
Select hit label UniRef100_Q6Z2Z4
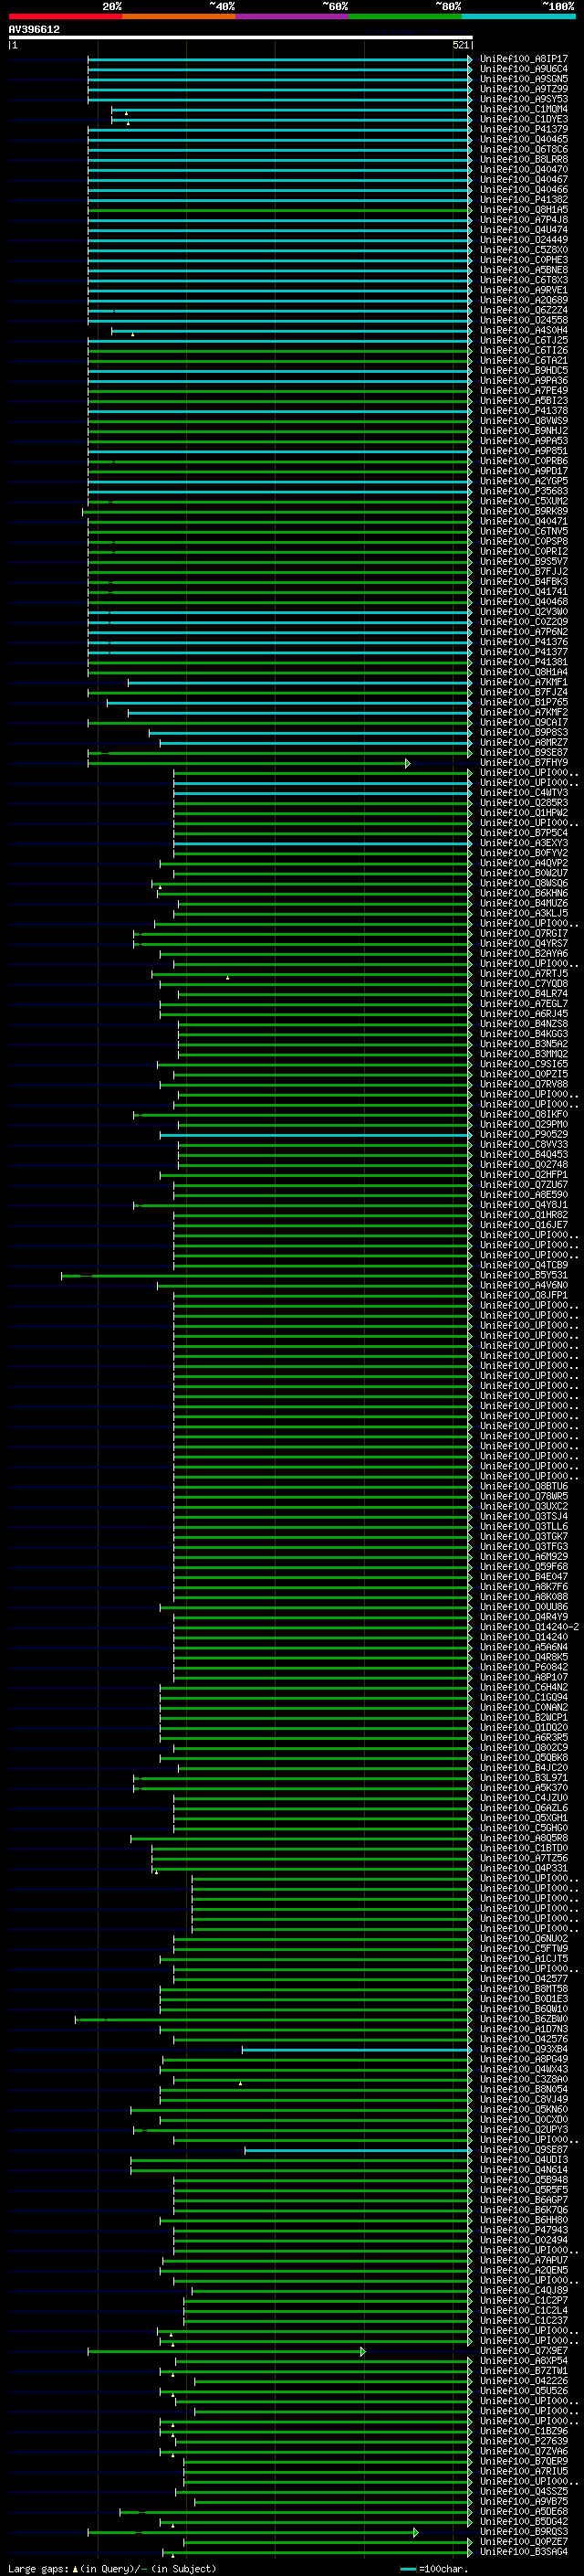(524, 310)
